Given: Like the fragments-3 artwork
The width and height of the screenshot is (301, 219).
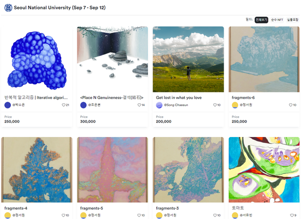Looking at the screenshot, I should tap(215, 215).
